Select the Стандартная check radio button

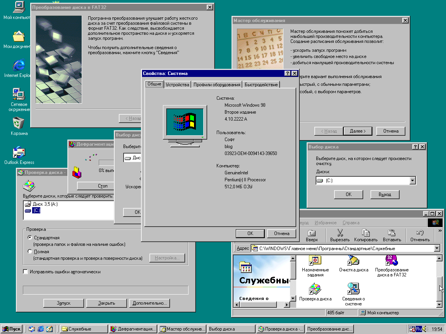29,237
